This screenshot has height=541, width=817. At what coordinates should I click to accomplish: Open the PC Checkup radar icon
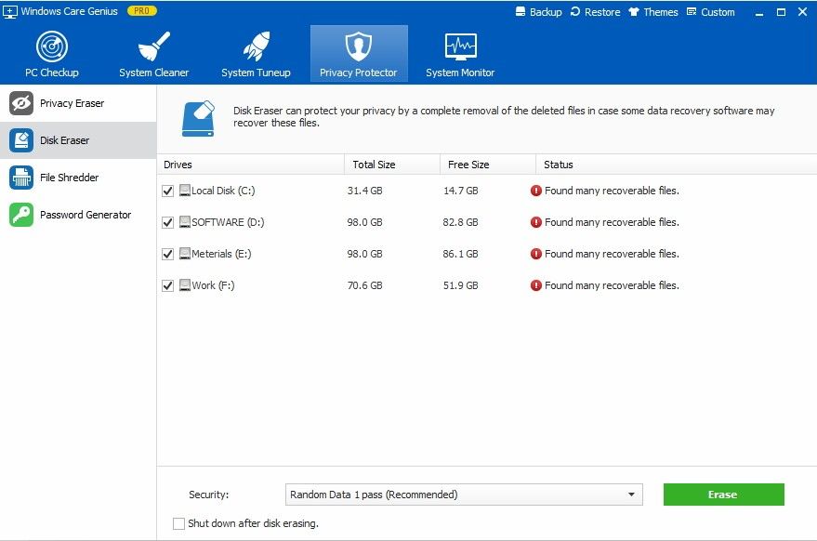[x=52, y=46]
